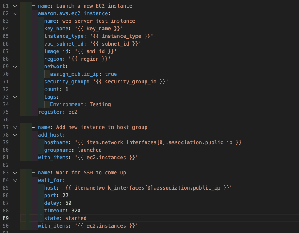Screen dimensions: 299x233
Task: Select line number 89 in the gutter
Action: 6,218
